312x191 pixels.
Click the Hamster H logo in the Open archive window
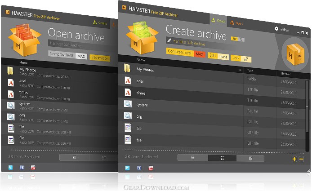(8, 12)
